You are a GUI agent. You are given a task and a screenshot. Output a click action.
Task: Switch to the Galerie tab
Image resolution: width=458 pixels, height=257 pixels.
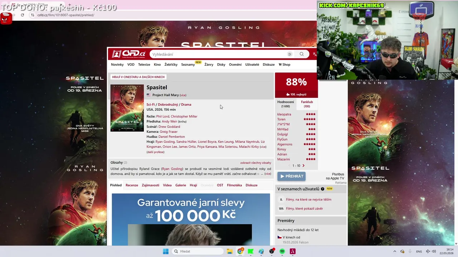pos(181,185)
